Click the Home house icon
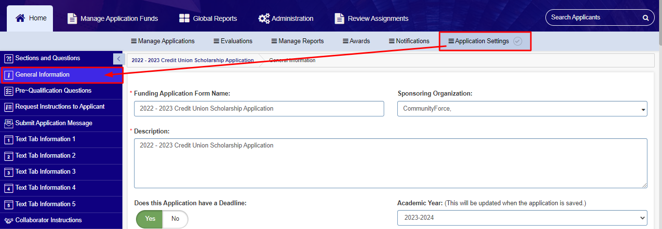 point(20,18)
